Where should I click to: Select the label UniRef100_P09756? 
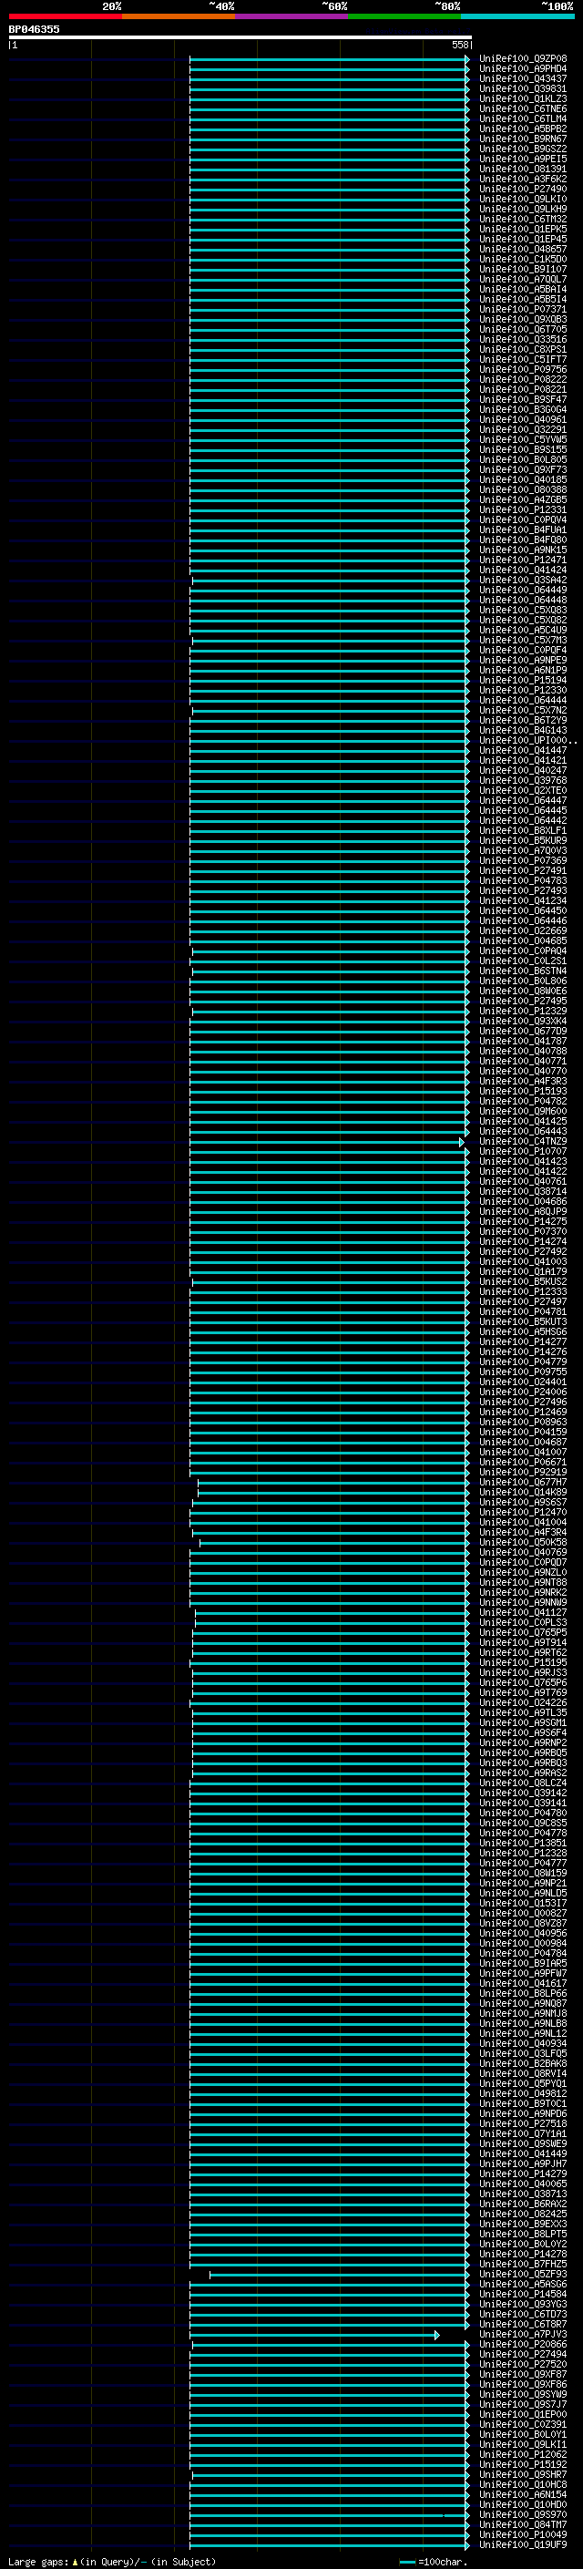(522, 369)
